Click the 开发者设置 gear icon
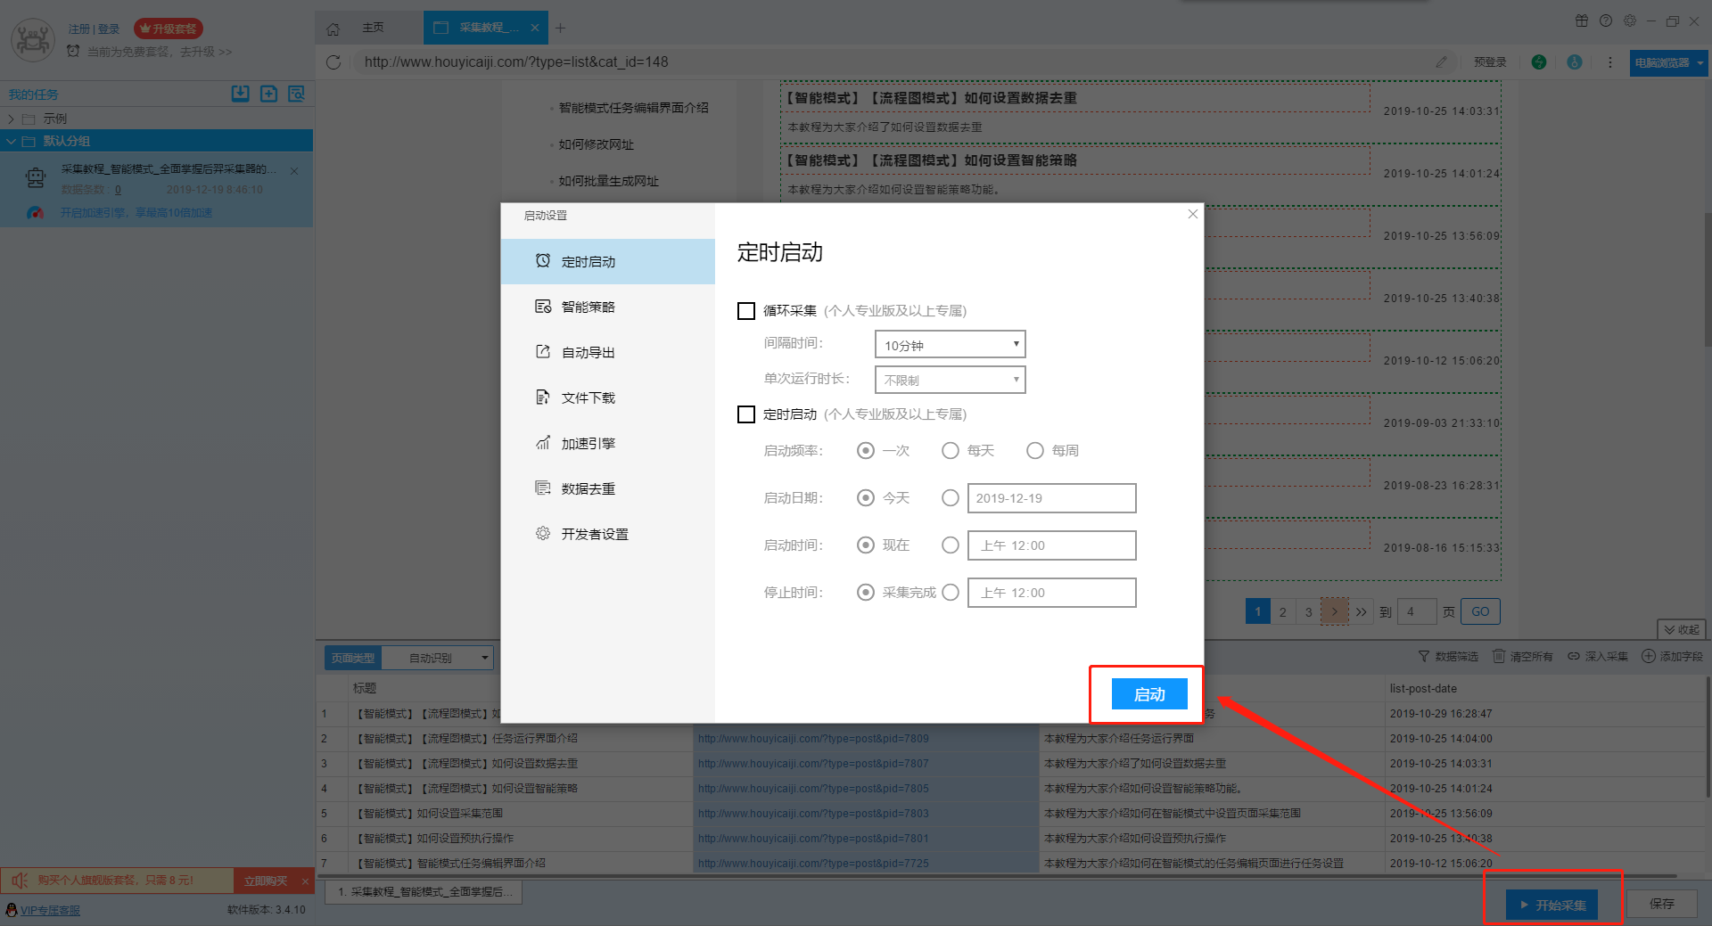This screenshot has height=926, width=1712. pyautogui.click(x=542, y=533)
